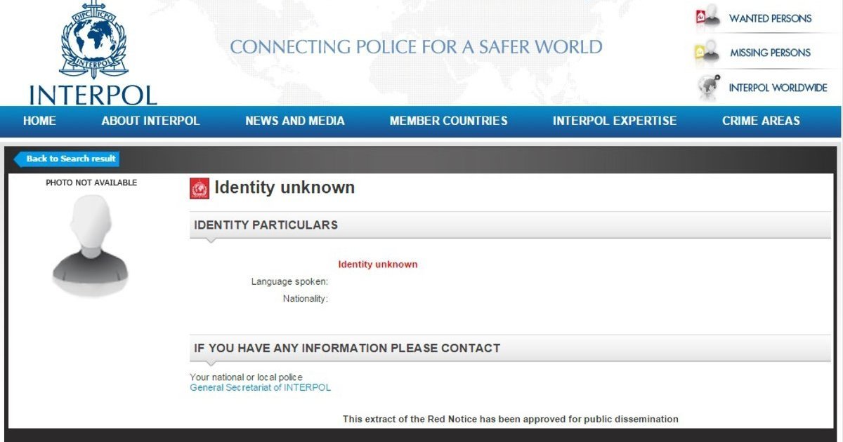Go to MEMBER COUNTRIES section
Viewport: 843px width, 442px height.
448,121
